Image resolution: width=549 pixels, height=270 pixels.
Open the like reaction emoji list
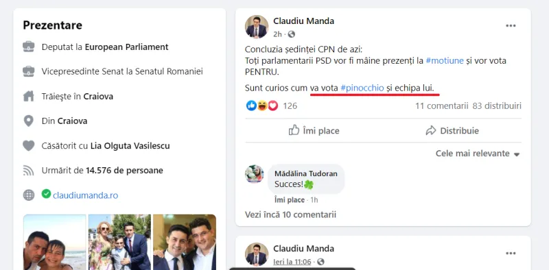(x=251, y=106)
